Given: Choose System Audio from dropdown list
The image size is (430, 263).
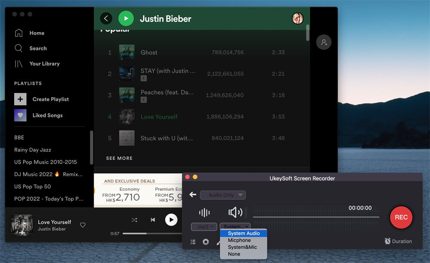Looking at the screenshot, I should click(243, 233).
